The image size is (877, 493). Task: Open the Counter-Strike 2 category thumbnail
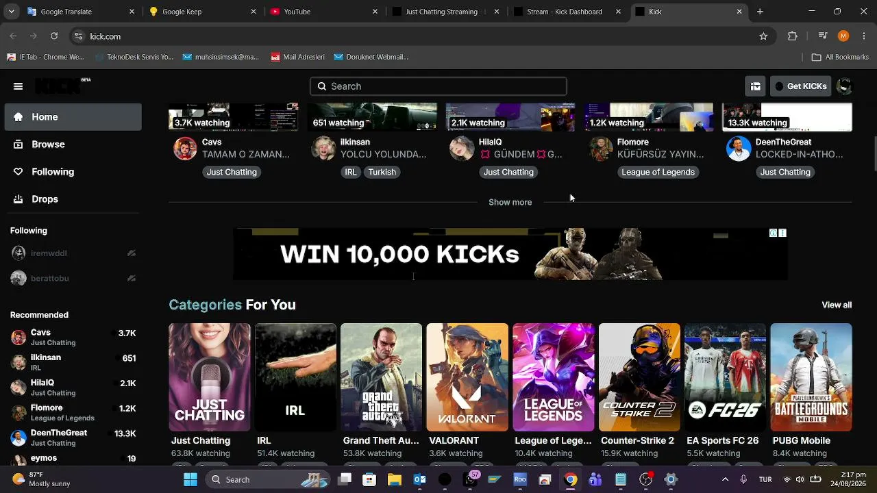point(639,377)
